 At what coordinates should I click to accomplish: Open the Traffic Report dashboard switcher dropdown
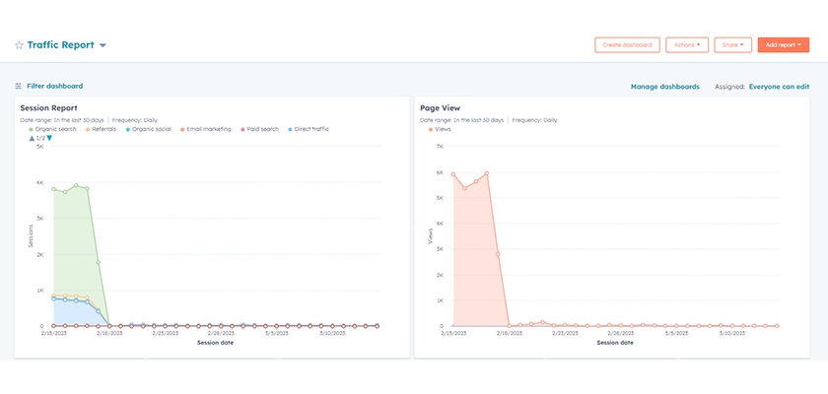(x=103, y=45)
